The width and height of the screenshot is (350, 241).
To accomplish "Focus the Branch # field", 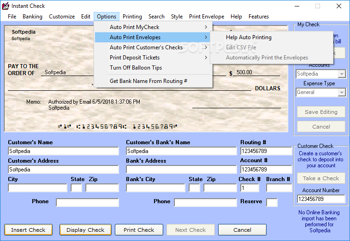I will 279,188.
